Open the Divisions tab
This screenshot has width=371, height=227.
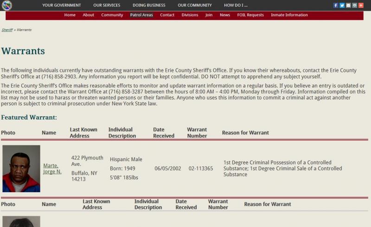(190, 15)
